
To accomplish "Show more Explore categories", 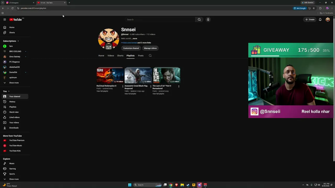I will click(x=14, y=179).
